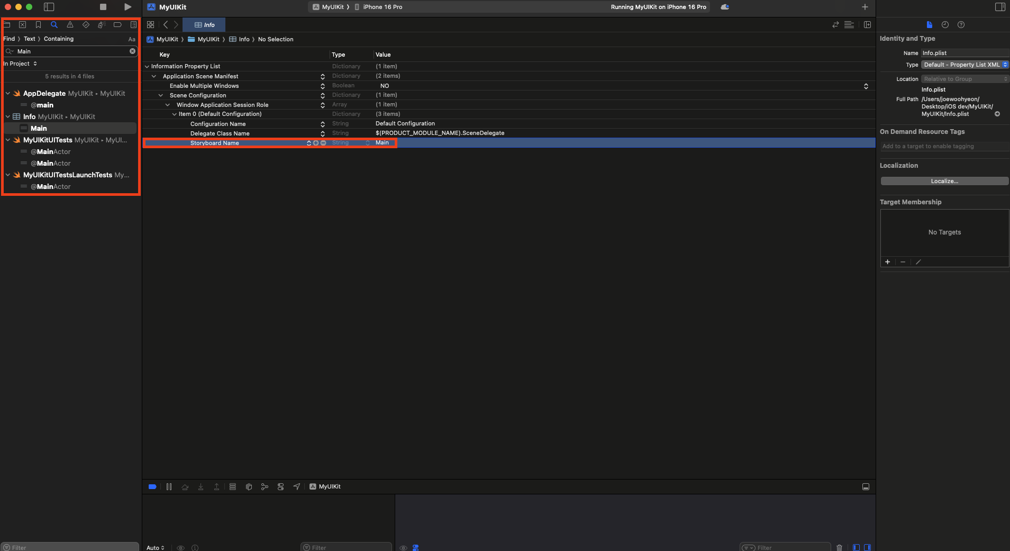
Task: Stop the running MyUIKit app
Action: pyautogui.click(x=103, y=7)
